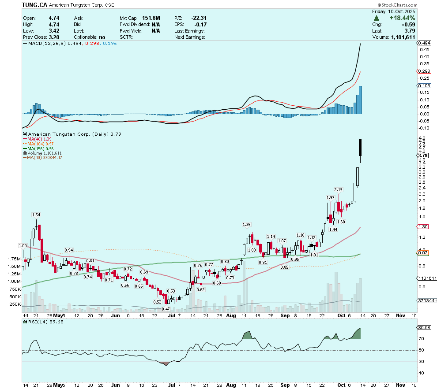Click the 2.19 price label
437x389 pixels.
(x=338, y=189)
